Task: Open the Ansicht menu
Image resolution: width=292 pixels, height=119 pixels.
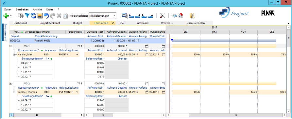Action: (37, 9)
